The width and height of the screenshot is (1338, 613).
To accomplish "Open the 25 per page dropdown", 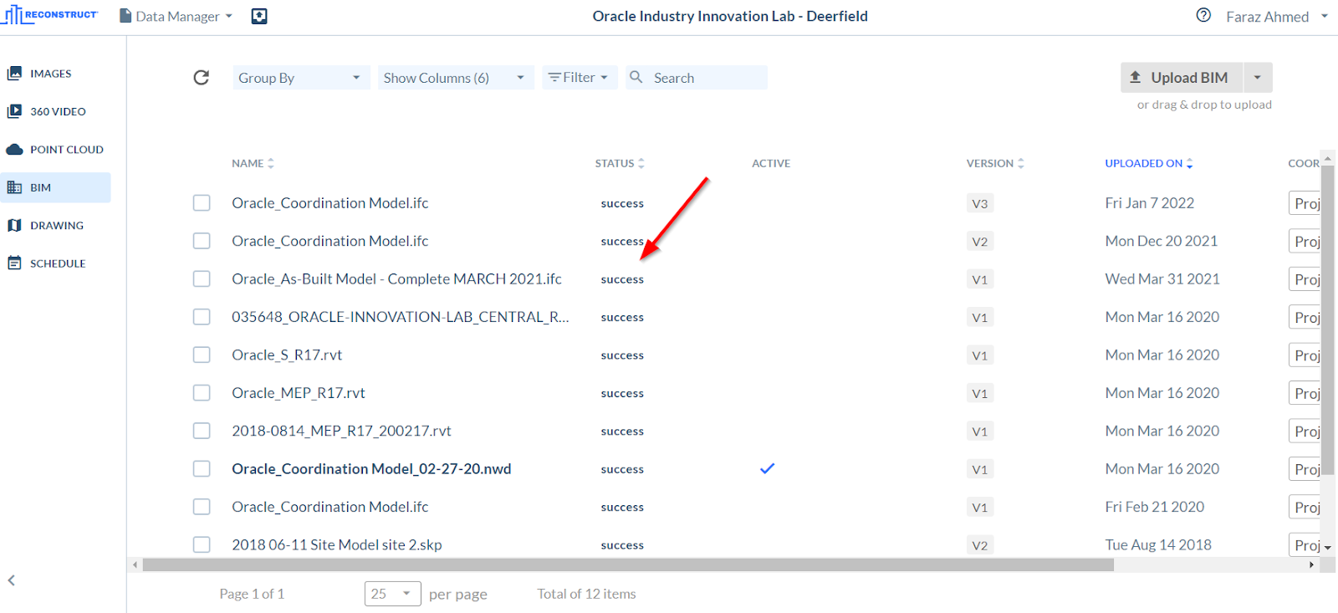I will [393, 594].
